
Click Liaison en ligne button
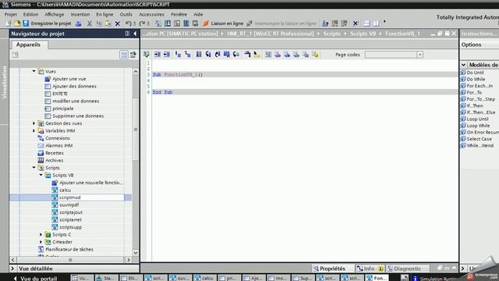point(223,23)
